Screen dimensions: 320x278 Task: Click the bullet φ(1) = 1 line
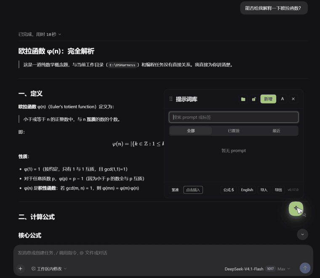pyautogui.click(x=76, y=169)
